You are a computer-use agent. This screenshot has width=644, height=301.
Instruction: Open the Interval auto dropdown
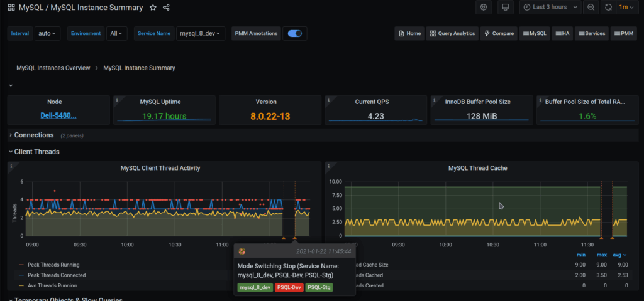click(47, 33)
